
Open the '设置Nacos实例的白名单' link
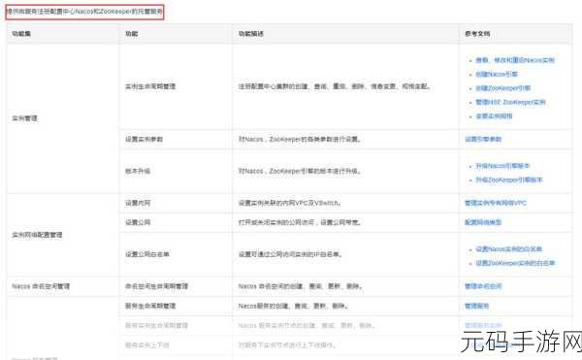click(509, 249)
